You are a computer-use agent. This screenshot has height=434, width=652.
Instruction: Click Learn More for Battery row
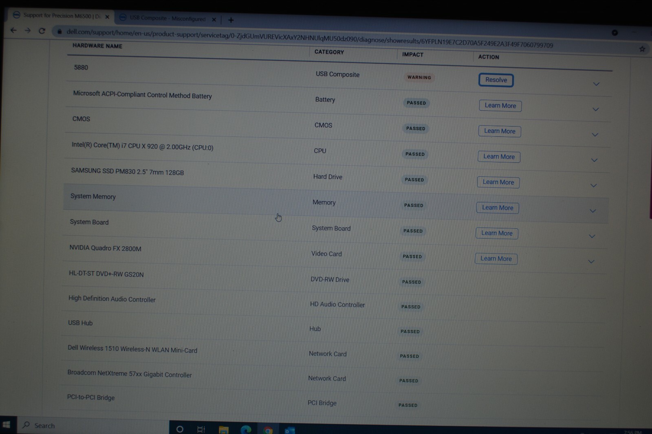(x=500, y=106)
